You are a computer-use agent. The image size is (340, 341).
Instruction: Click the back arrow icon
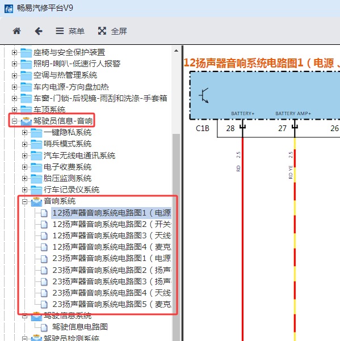[39, 31]
